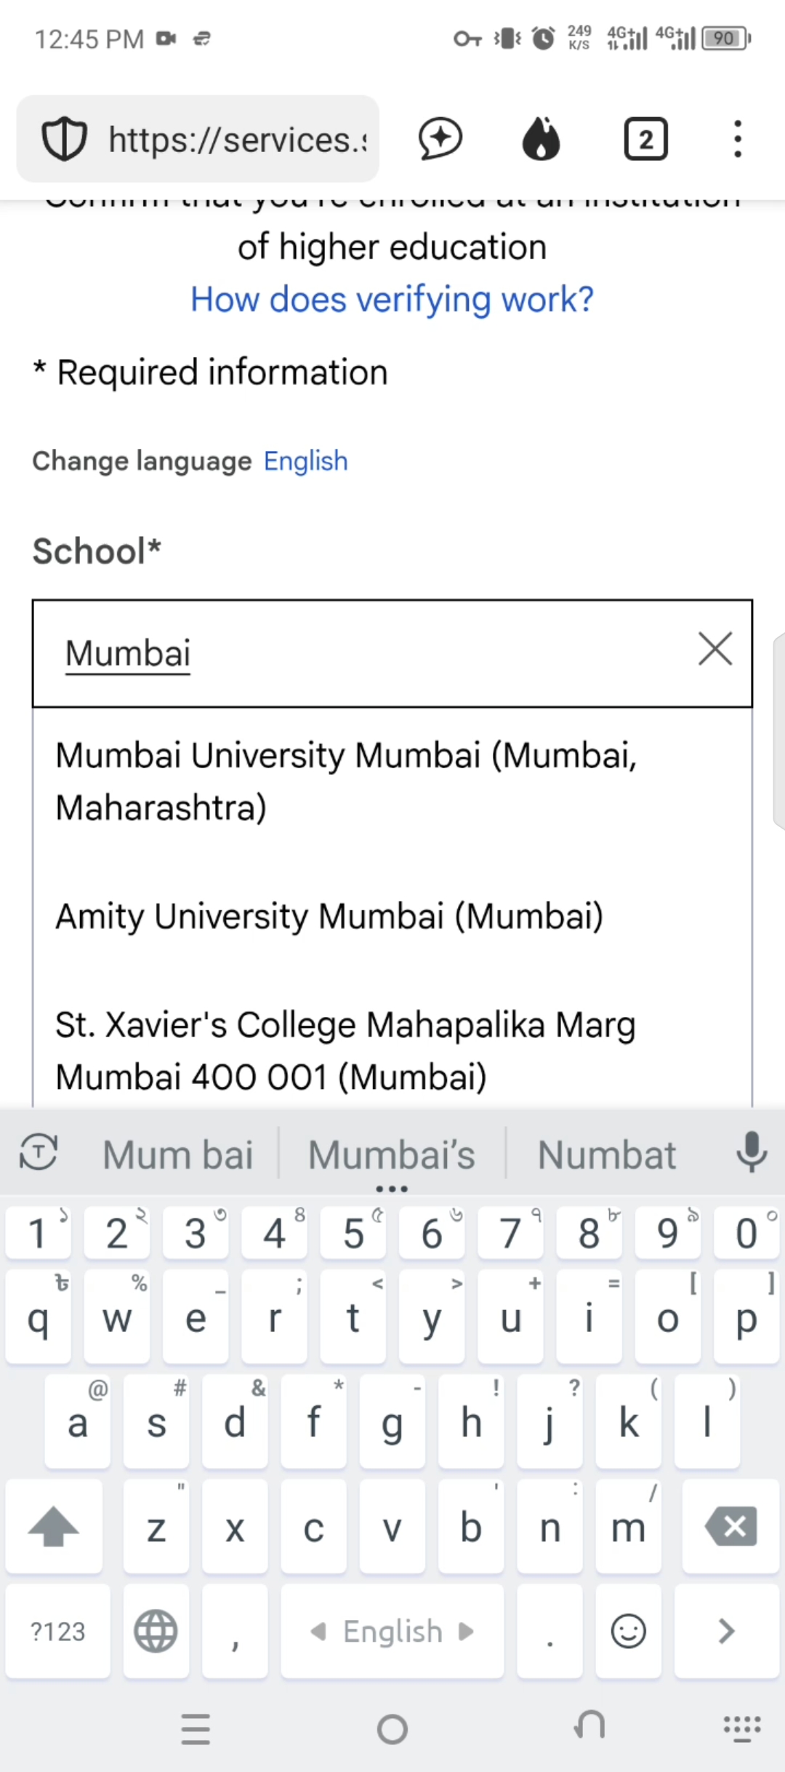Focus the School search input field
The width and height of the screenshot is (785, 1772).
[x=363, y=652]
